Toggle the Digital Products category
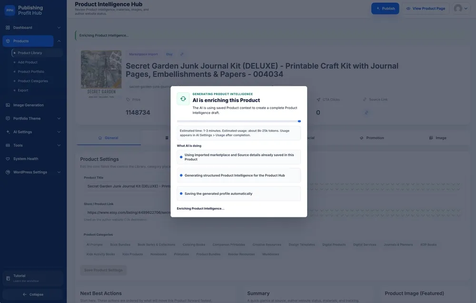This screenshot has height=303, width=476. pos(334,245)
